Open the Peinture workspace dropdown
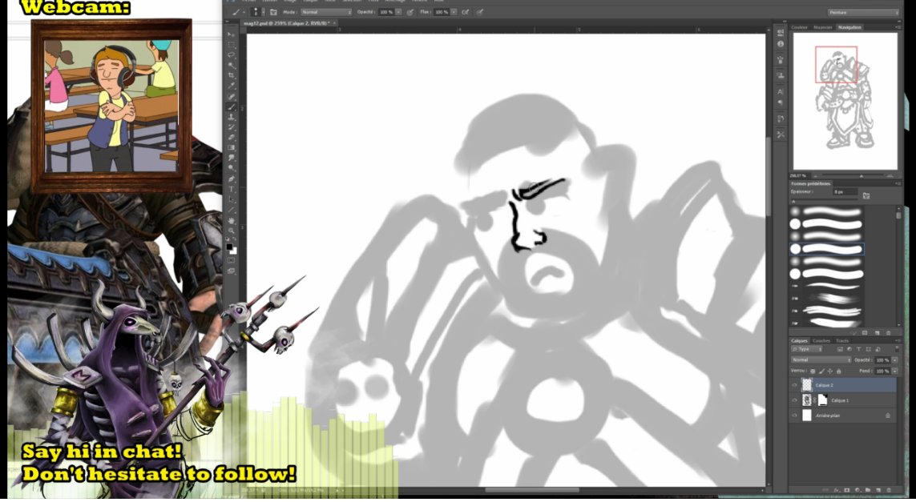The image size is (916, 502). click(863, 12)
